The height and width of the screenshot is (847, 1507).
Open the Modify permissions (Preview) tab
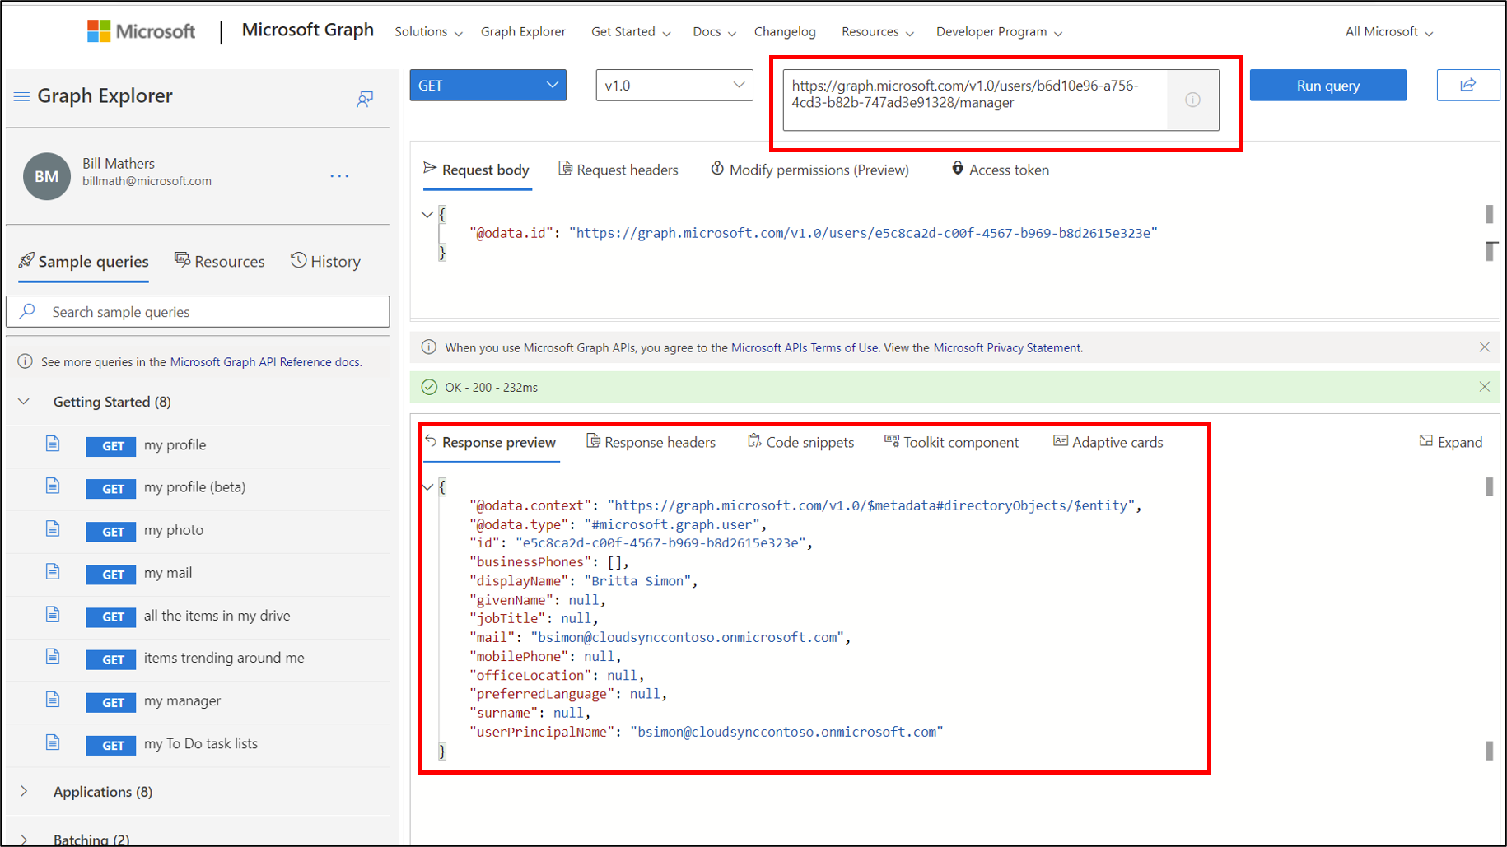[810, 170]
